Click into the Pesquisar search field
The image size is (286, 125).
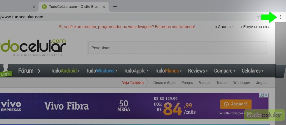(x=177, y=48)
